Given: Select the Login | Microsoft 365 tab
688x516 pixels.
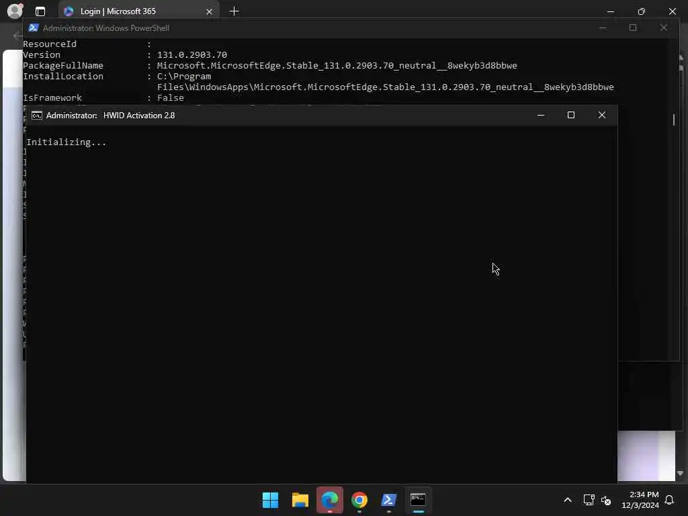Looking at the screenshot, I should click(x=138, y=11).
